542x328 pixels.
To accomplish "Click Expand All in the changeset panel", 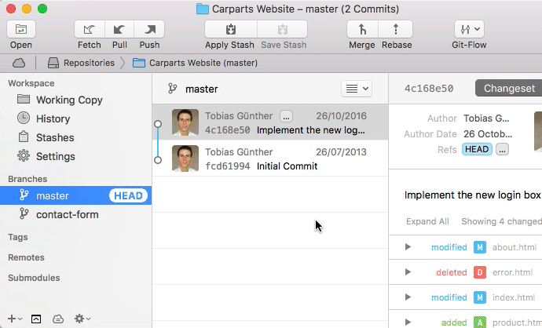I will coord(427,221).
